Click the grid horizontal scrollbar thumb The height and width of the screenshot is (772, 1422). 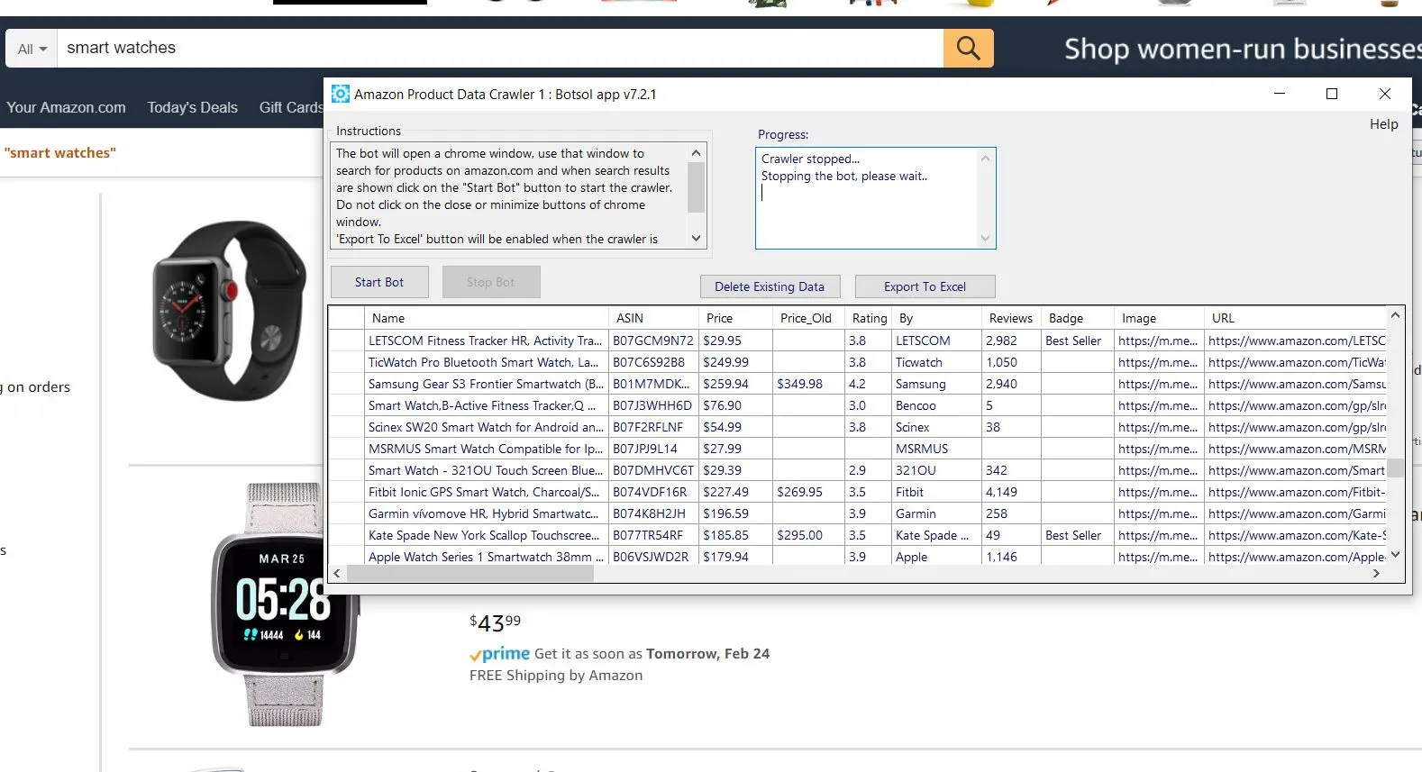point(470,573)
